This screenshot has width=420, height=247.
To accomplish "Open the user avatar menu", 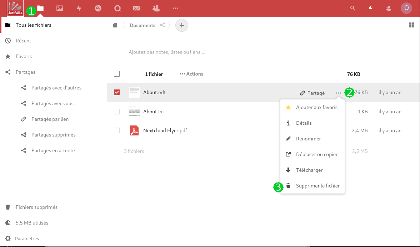I will tap(406, 8).
